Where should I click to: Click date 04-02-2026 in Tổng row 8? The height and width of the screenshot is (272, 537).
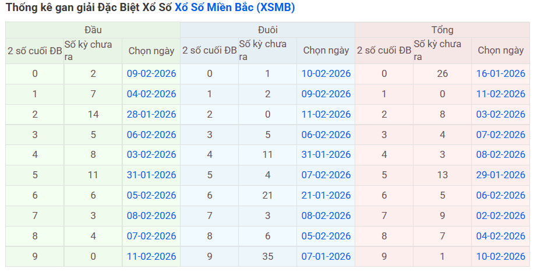[x=501, y=236]
